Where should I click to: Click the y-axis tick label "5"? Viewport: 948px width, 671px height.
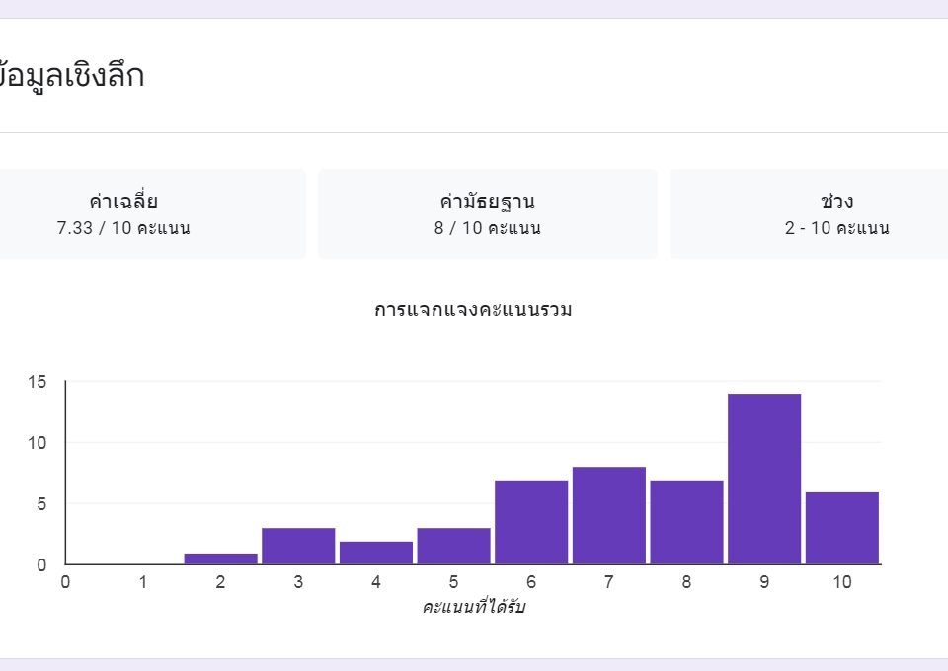coord(41,503)
